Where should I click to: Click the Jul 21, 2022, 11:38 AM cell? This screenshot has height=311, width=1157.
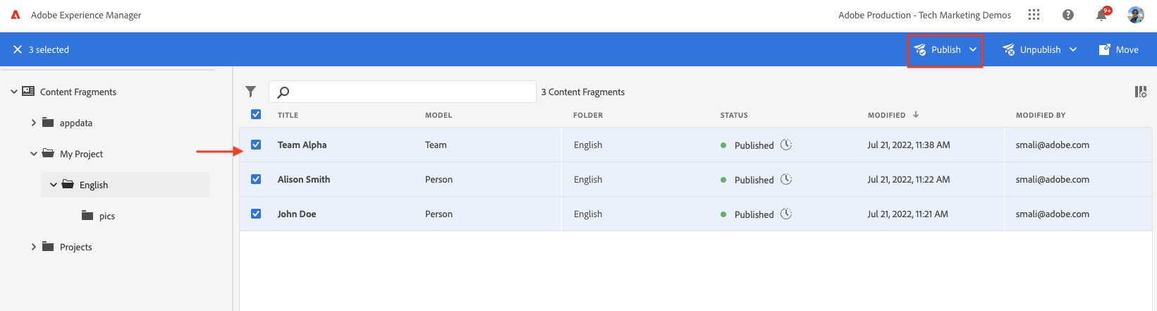tap(909, 145)
